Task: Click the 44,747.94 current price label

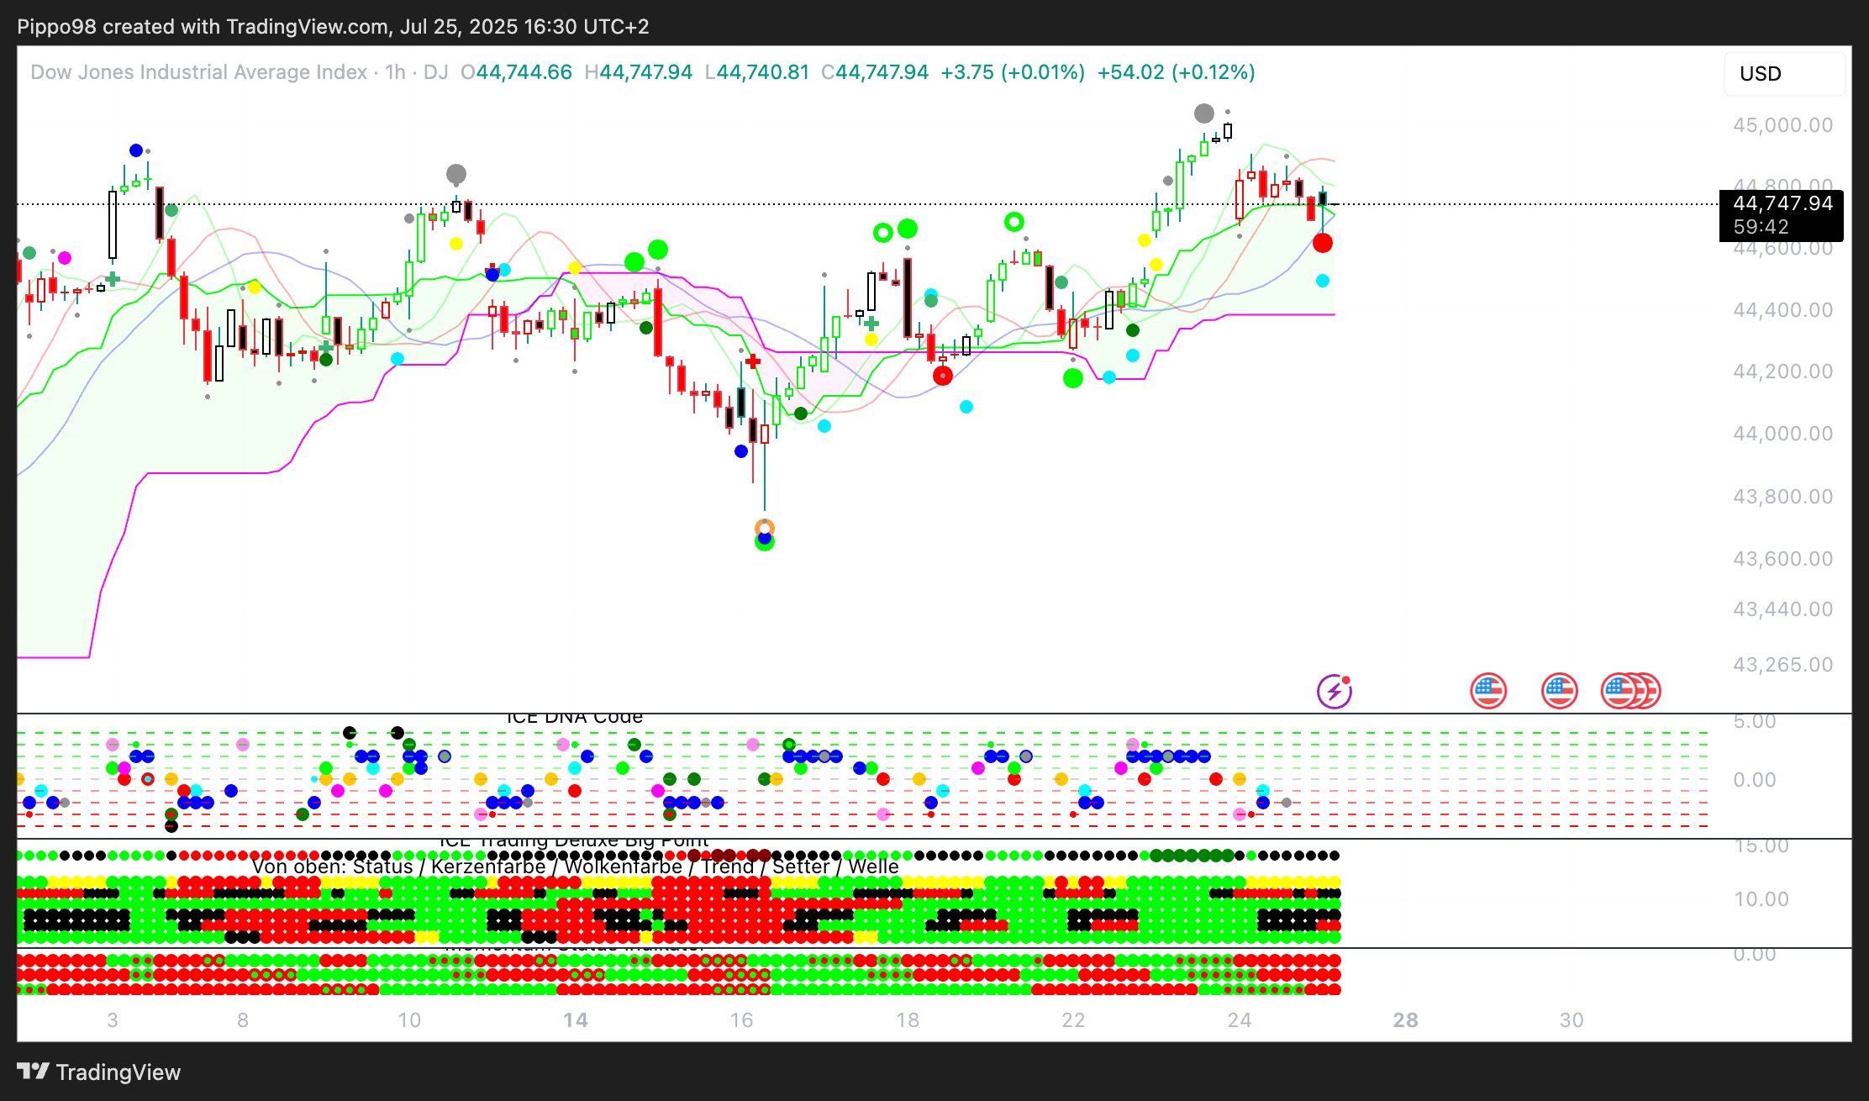Action: click(x=1782, y=204)
